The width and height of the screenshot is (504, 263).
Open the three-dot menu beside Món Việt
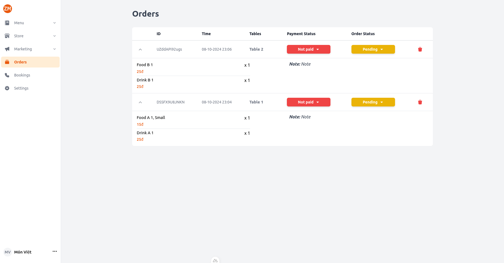[55, 251]
